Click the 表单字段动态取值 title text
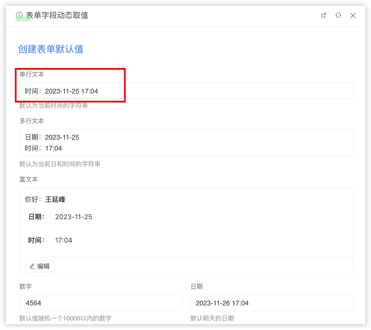The image size is (371, 330). (x=57, y=15)
